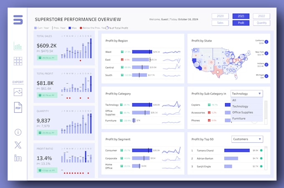Click green indicator icon for Consumer segment
This screenshot has width=284, height=188.
pyautogui.click(x=122, y=150)
